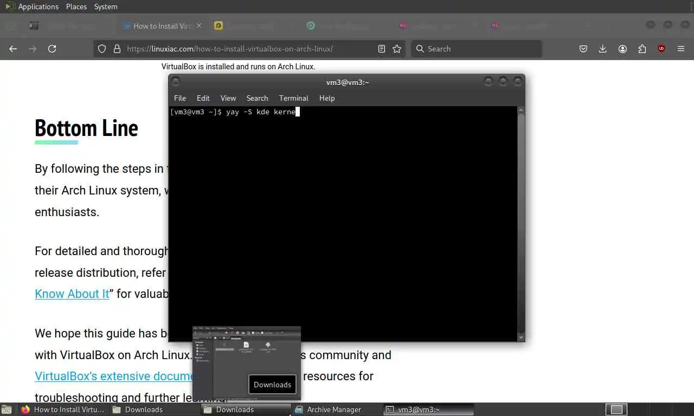Click the show desktop taskbar icon
This screenshot has width=694, height=416.
(x=6, y=409)
